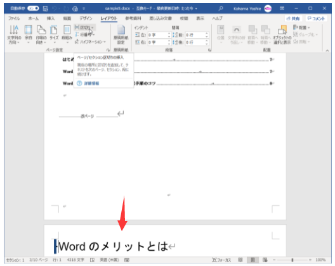Screen dimensions: 335x266
Task: Open 文字列の方向 text direction menu
Action: 14,34
